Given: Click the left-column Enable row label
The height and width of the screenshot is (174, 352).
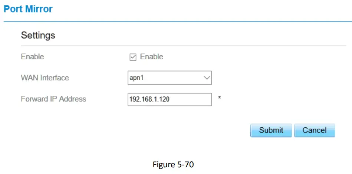Looking at the screenshot, I should [x=32, y=57].
